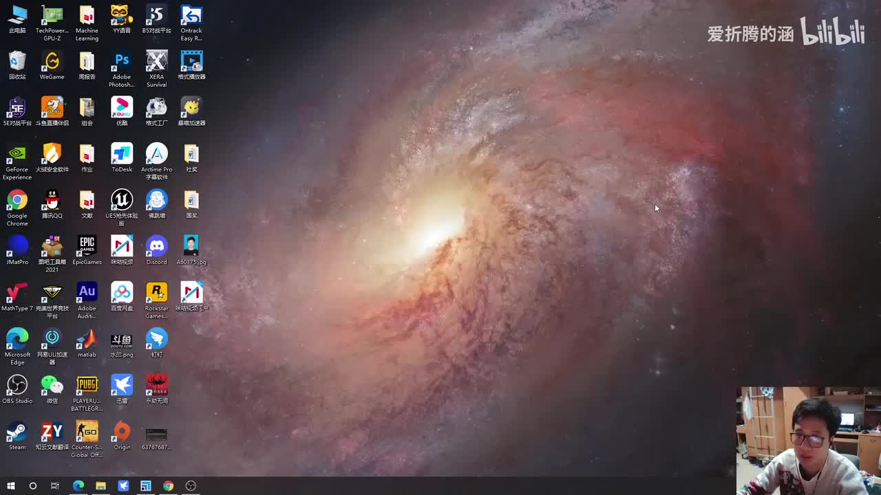881x495 pixels.
Task: Select the Machine Learning folder
Action: (87, 23)
